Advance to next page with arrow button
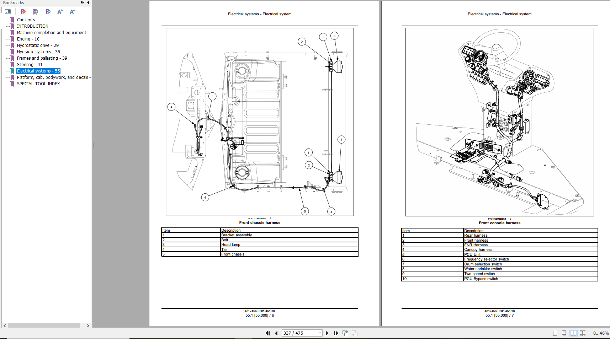This screenshot has height=339, width=610. click(x=327, y=333)
